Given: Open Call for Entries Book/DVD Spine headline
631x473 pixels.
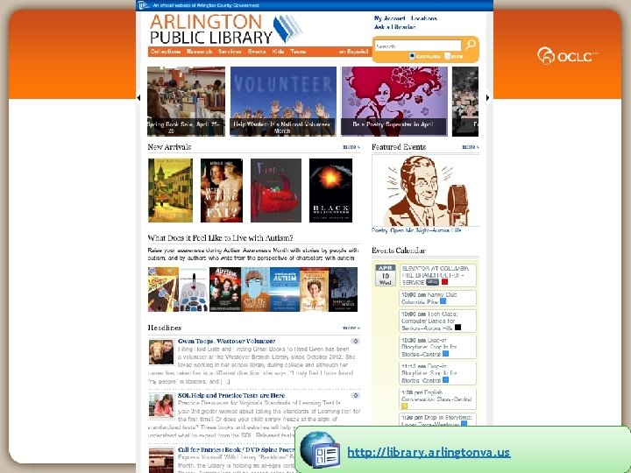Looking at the screenshot, I should pyautogui.click(x=237, y=449).
